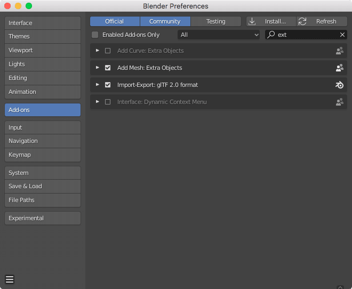Open the Editing preferences section
Image resolution: width=352 pixels, height=289 pixels.
(x=43, y=78)
